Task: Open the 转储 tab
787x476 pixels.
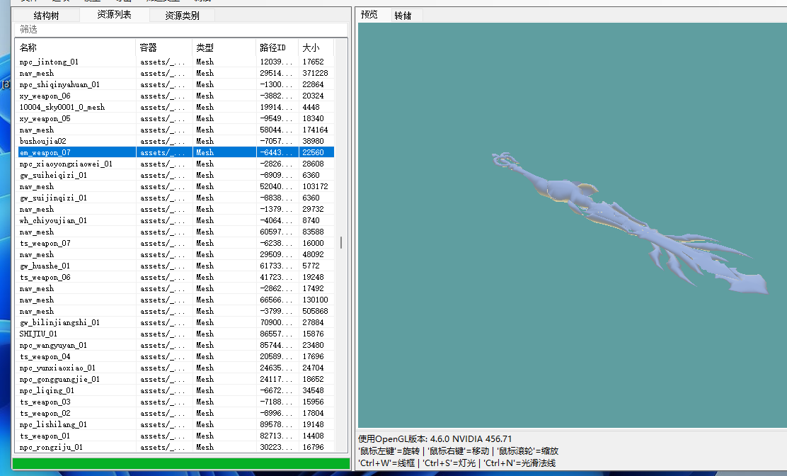Action: tap(403, 16)
